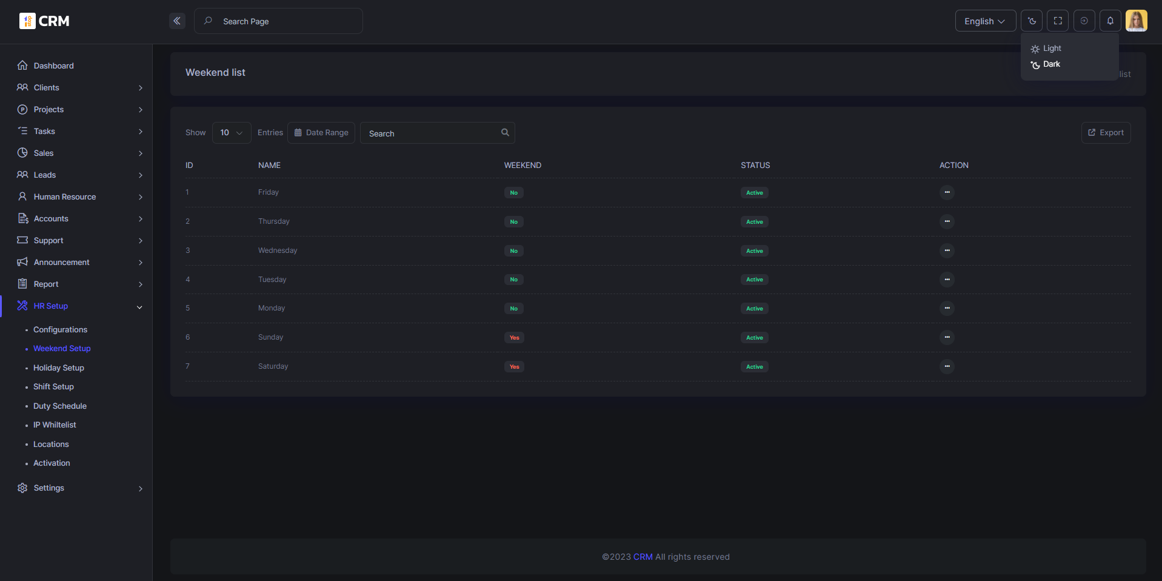The width and height of the screenshot is (1162, 581).
Task: Open the Show 10 entries dropdown
Action: click(232, 133)
